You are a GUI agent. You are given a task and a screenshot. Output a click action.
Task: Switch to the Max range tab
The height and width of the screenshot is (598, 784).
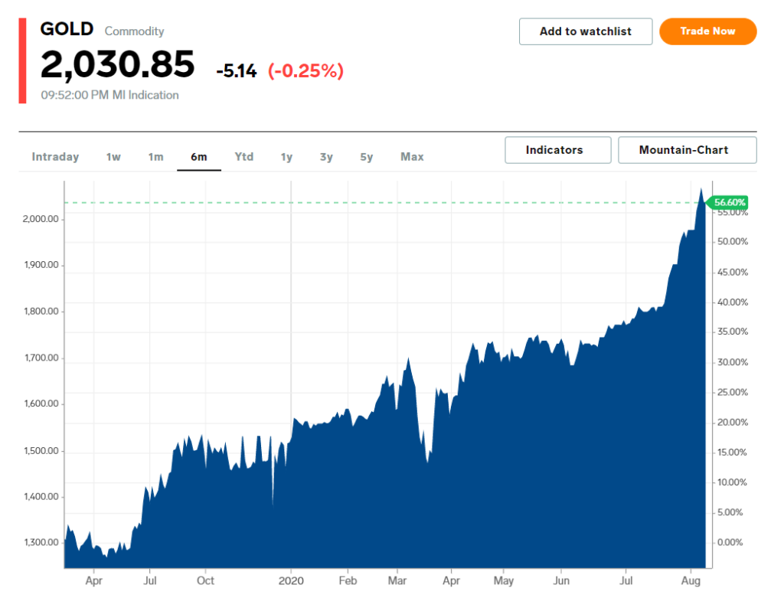[x=412, y=157]
